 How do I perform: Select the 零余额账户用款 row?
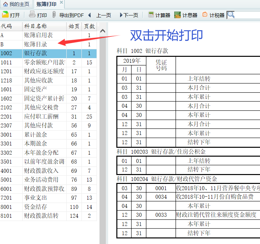[x=48, y=62]
